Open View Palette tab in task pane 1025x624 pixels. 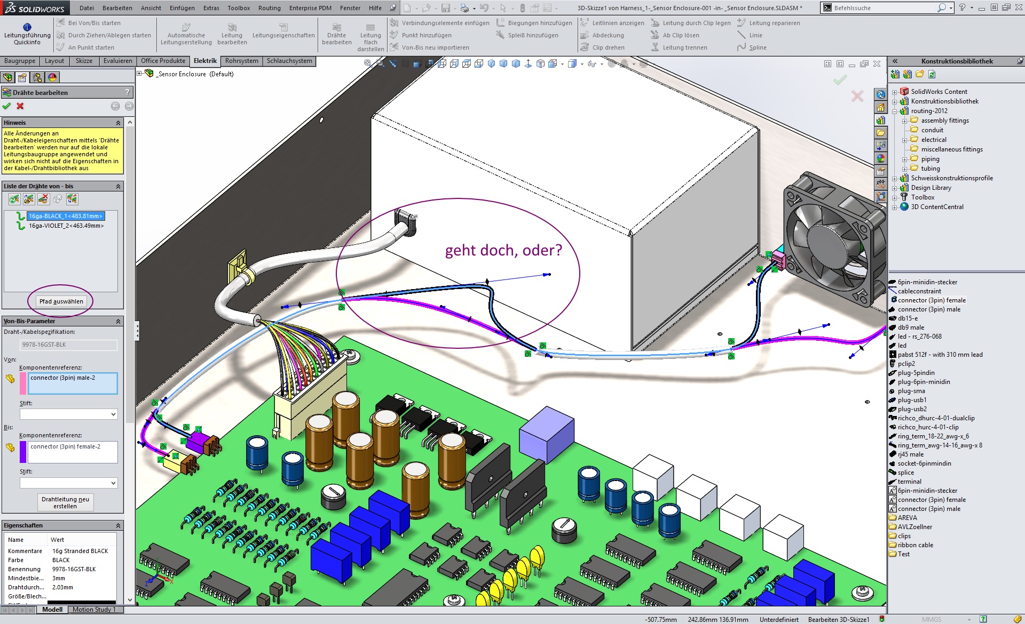pos(881,145)
